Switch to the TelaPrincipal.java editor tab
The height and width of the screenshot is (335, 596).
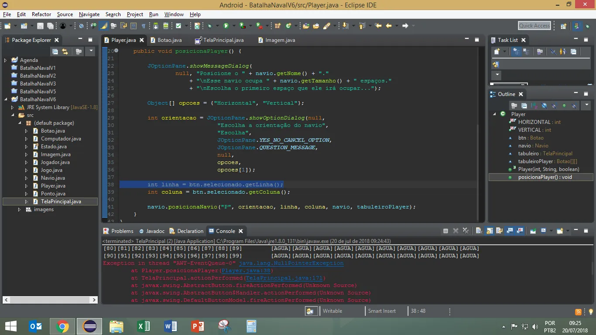tap(223, 40)
